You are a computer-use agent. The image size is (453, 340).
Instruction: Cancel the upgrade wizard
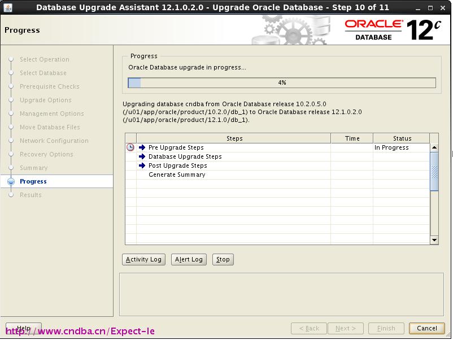pos(426,328)
